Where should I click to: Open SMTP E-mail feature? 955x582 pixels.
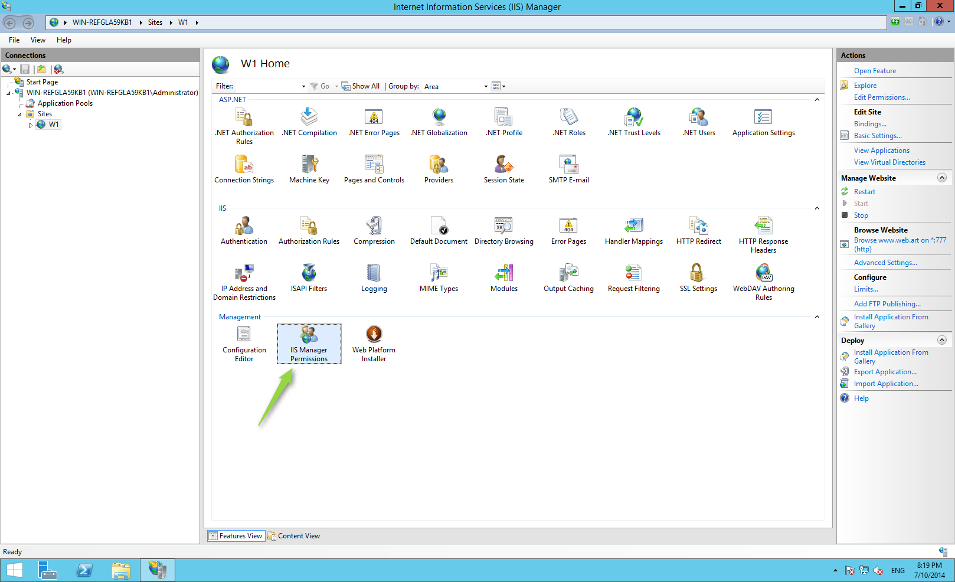(x=569, y=169)
